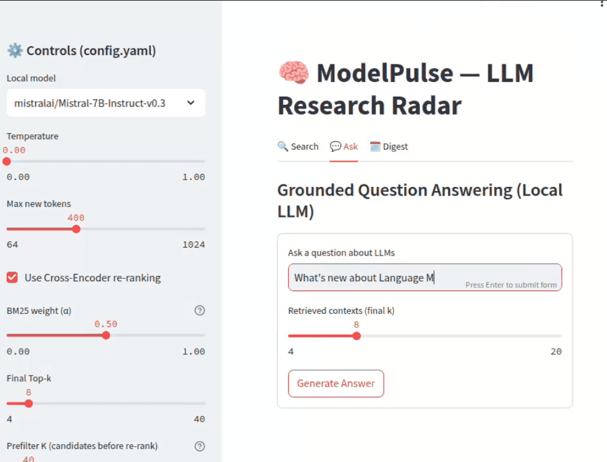Click the Retrieved contexts slider handle

click(356, 336)
